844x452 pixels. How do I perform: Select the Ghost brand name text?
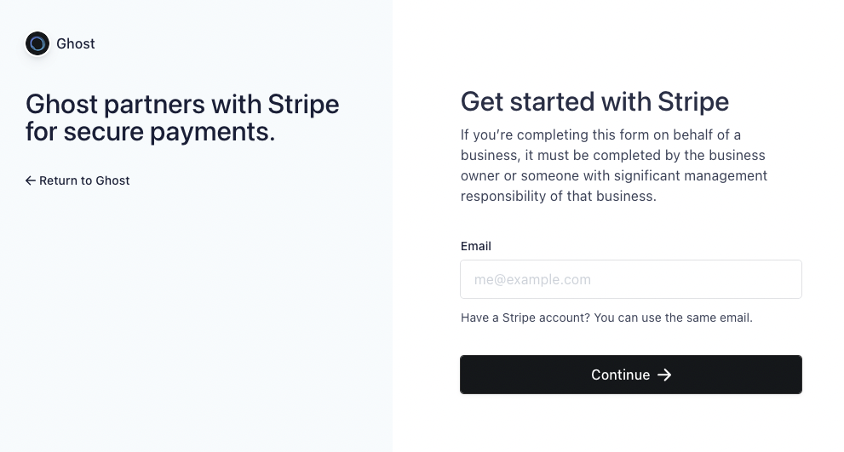click(x=75, y=43)
